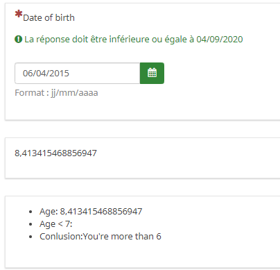The image size is (280, 270).
Task: Click the green exclamation info icon
Action: [x=18, y=40]
